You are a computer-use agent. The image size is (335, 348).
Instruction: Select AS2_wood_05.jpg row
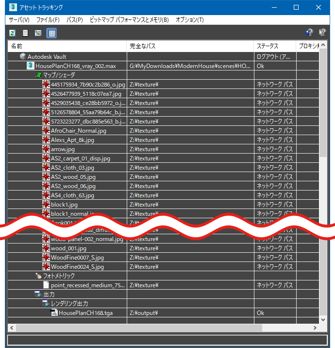[x=164, y=176]
